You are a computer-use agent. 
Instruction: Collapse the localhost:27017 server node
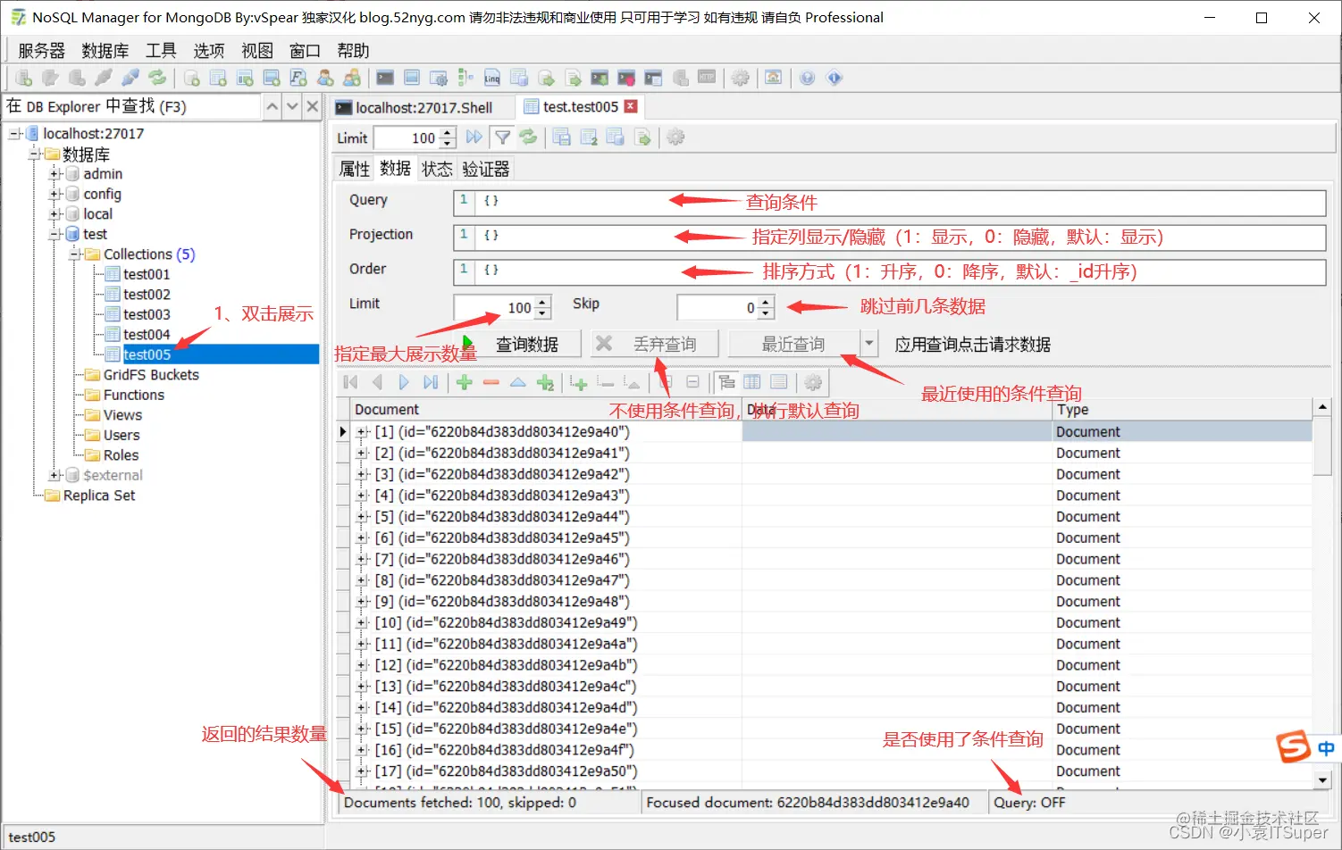point(15,134)
